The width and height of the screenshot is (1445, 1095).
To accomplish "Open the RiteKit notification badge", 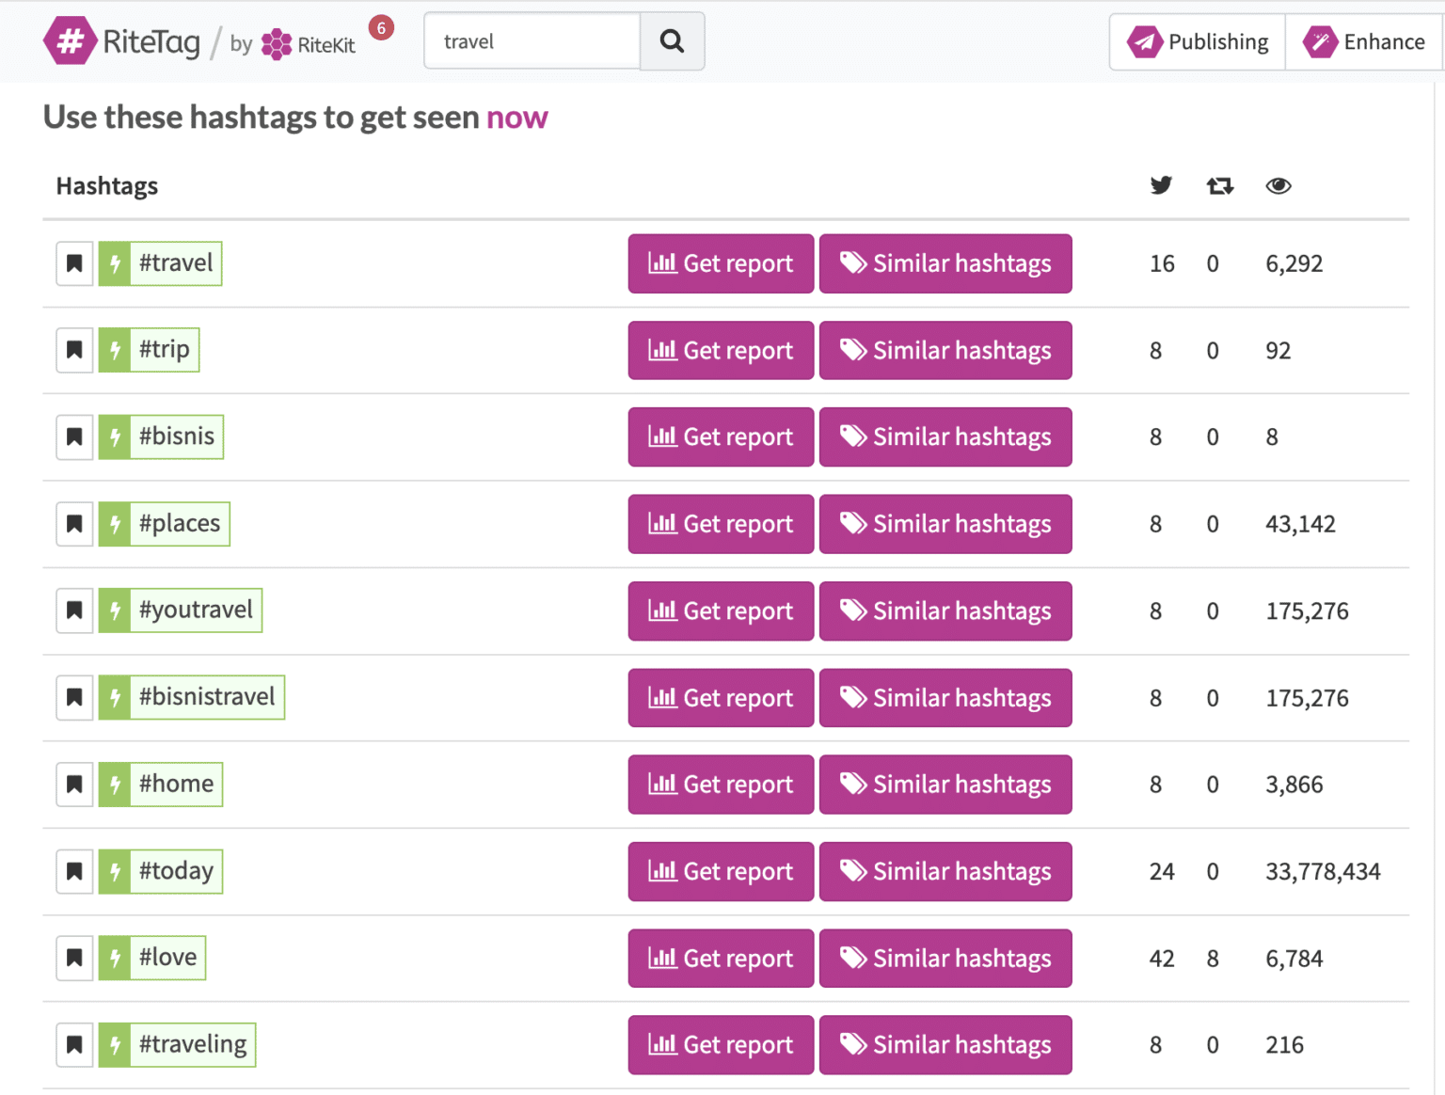I will pyautogui.click(x=381, y=28).
